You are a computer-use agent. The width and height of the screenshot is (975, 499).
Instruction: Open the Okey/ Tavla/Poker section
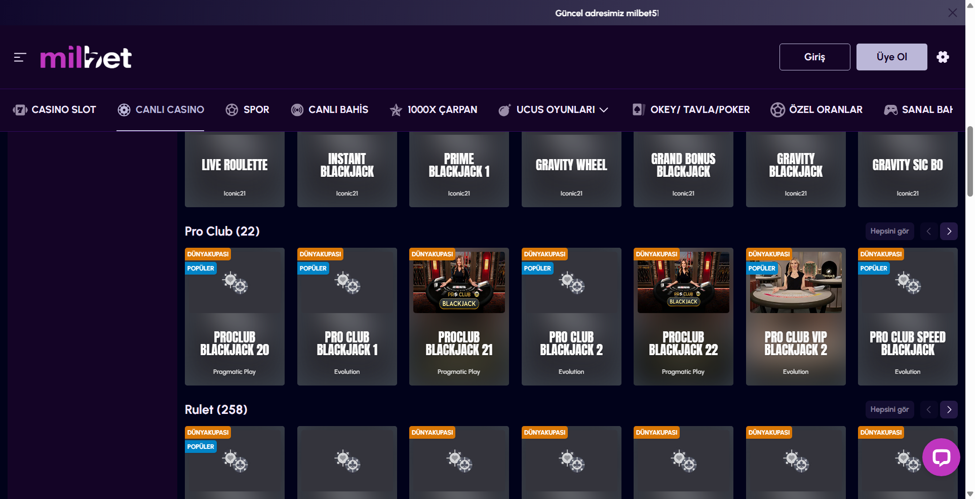[691, 110]
